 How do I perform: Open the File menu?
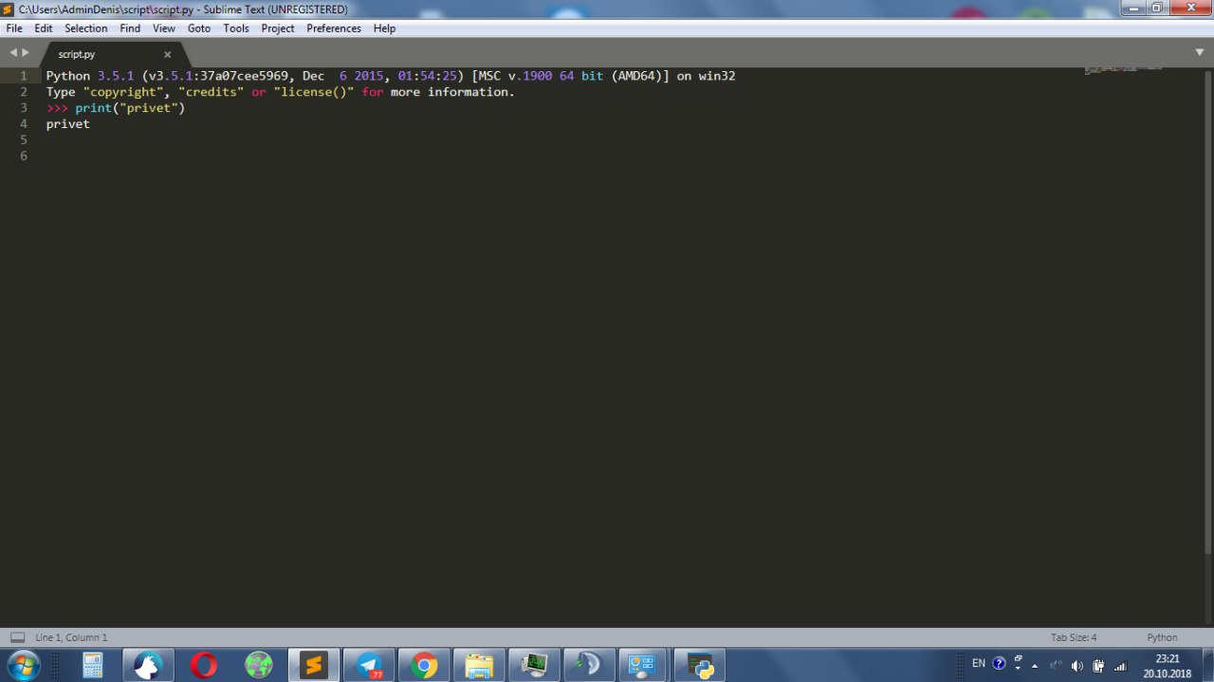(x=14, y=28)
